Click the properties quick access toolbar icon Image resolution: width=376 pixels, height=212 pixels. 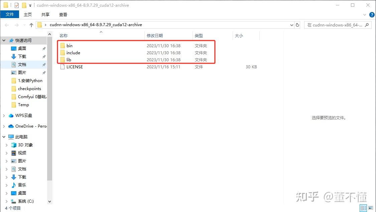(17, 5)
